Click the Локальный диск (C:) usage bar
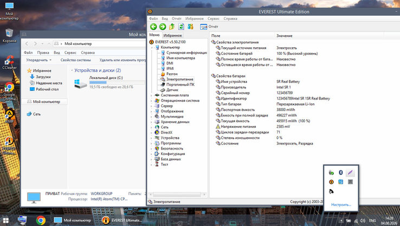 point(117,82)
